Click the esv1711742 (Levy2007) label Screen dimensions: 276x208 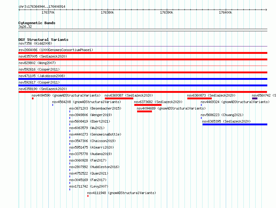pyautogui.click(x=89, y=186)
